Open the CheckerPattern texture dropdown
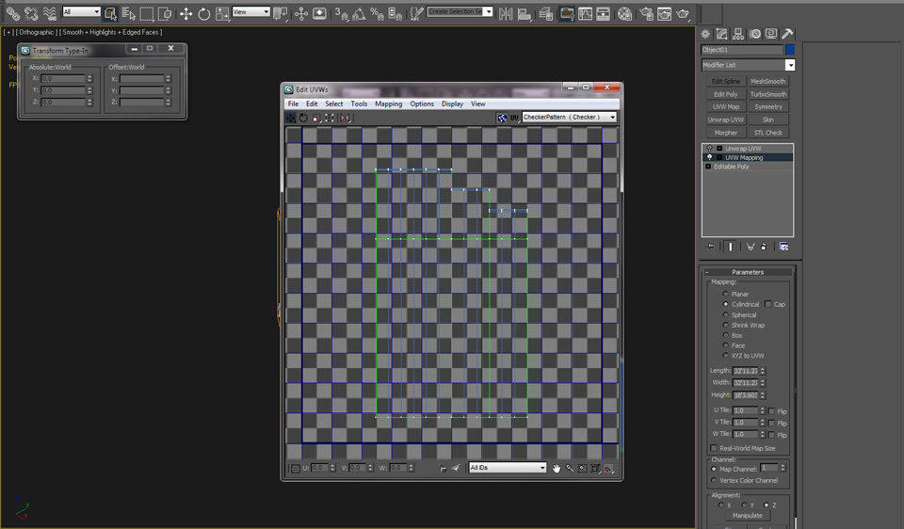The height and width of the screenshot is (529, 904). (x=612, y=118)
